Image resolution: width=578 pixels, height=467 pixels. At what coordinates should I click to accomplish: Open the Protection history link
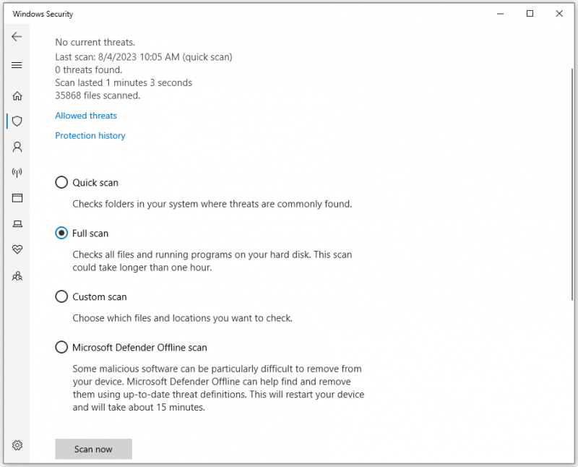pos(90,136)
